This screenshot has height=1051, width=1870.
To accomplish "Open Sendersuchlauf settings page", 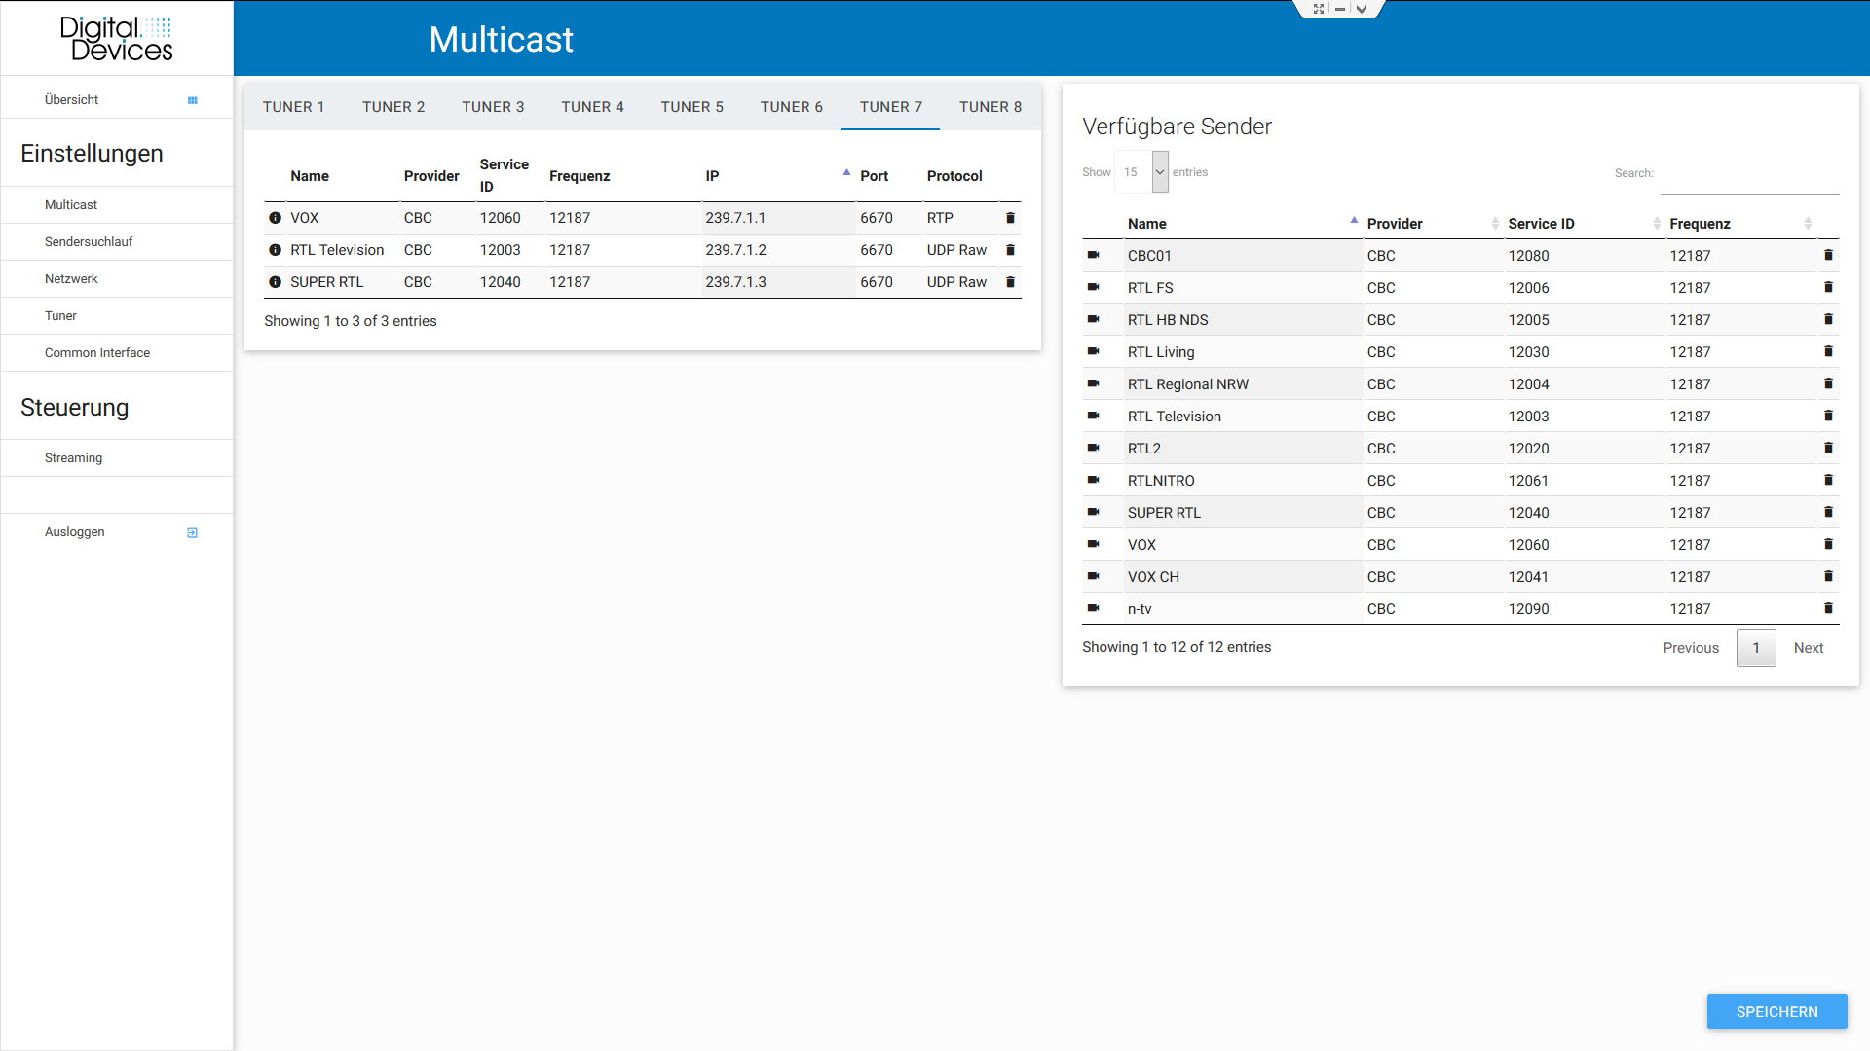I will click(x=89, y=241).
